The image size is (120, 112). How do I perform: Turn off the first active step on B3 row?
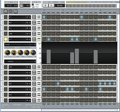[44, 17]
